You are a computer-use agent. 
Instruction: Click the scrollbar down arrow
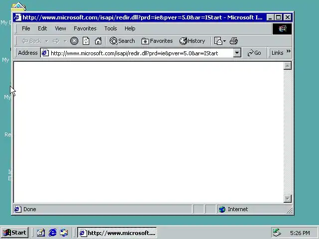click(287, 199)
